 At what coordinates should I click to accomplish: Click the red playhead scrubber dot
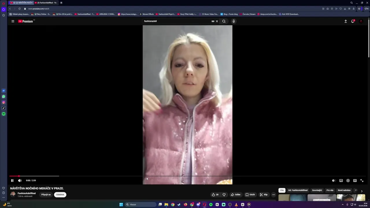pos(19,176)
